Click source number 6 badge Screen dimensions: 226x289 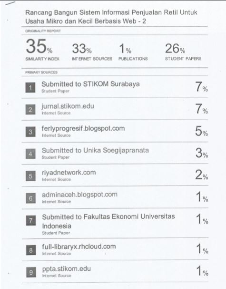tap(31, 198)
